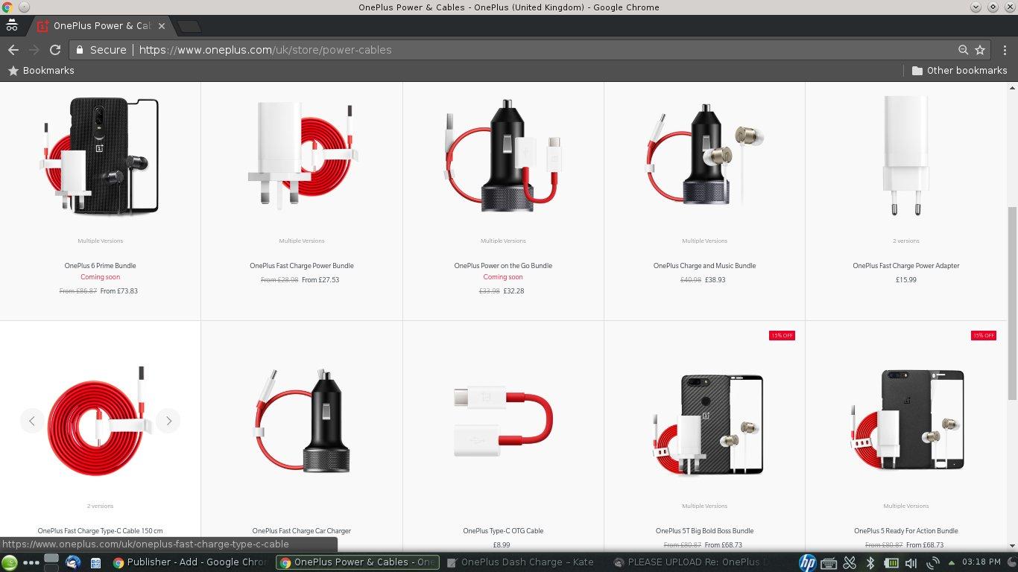Image resolution: width=1018 pixels, height=572 pixels.
Task: Open the OnePlus Fast Charge Power Adapter link
Action: tap(906, 266)
